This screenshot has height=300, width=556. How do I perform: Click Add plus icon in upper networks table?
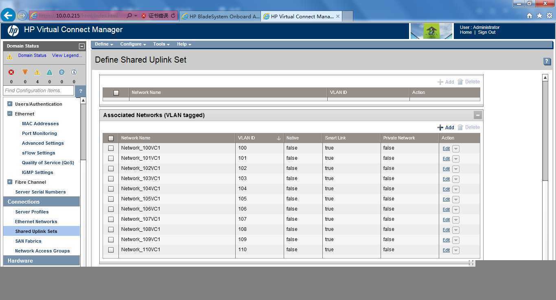click(x=440, y=82)
